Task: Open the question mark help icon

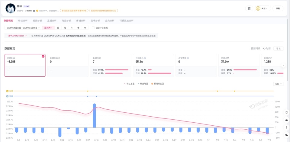Action: tap(286, 127)
